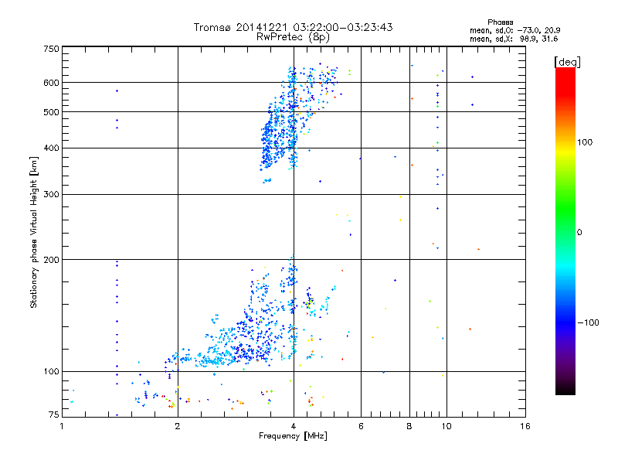The image size is (618, 464).
Task: Click the y-axis label '75'
Action: (x=54, y=415)
